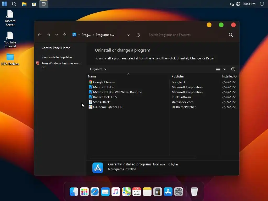The width and height of the screenshot is (268, 201).
Task: Open the volume tray icon
Action: tap(232, 4)
